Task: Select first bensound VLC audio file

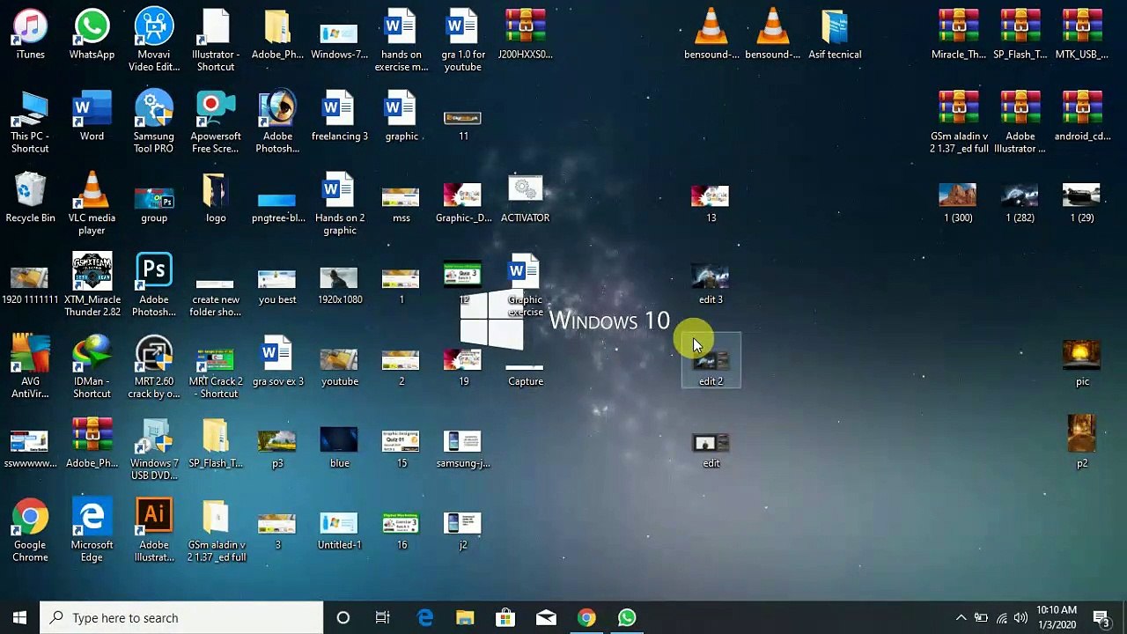Action: pos(711,34)
